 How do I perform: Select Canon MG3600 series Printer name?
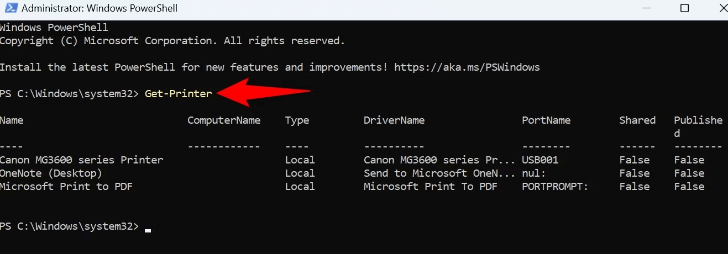point(82,160)
